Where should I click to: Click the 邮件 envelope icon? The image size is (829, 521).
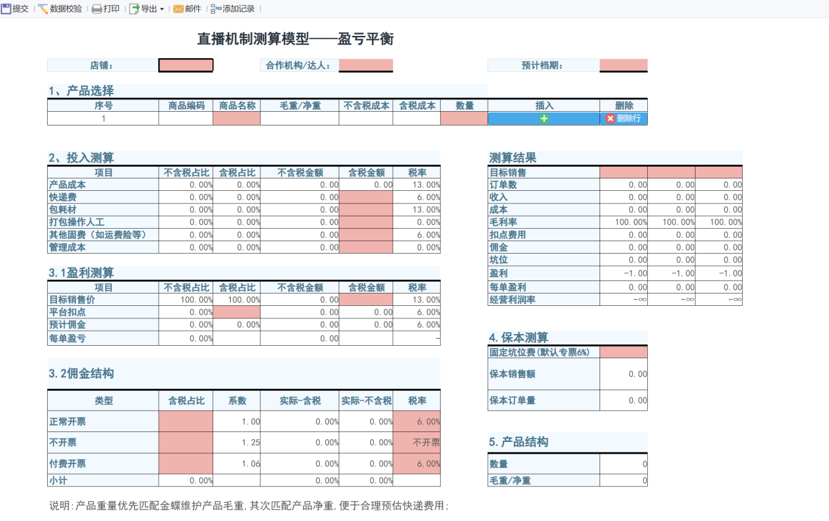click(x=177, y=9)
